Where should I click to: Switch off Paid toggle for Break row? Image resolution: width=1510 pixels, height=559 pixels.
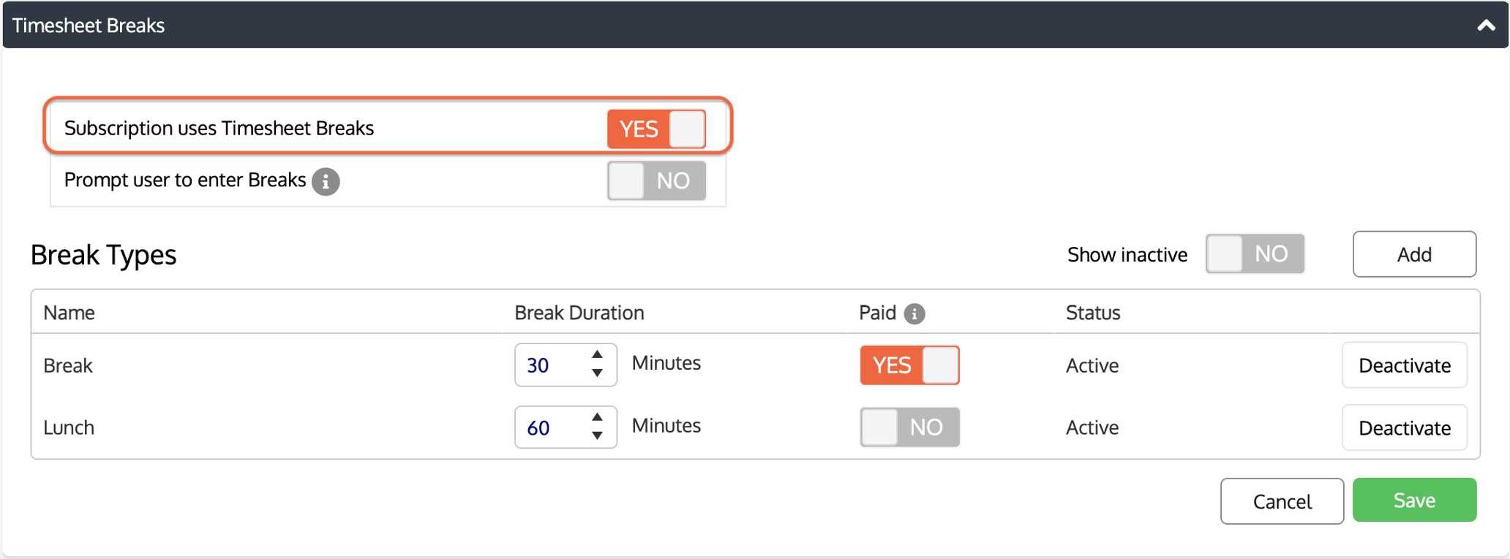pos(909,365)
